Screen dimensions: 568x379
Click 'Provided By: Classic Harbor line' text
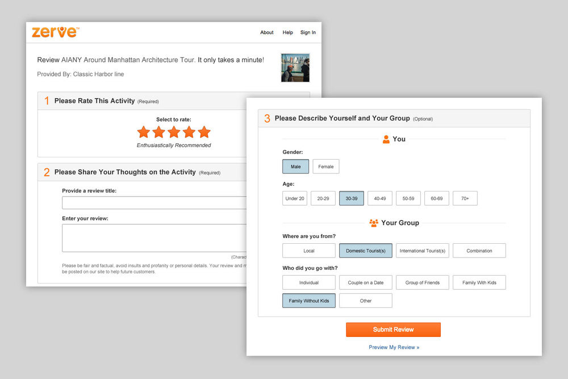tap(81, 74)
